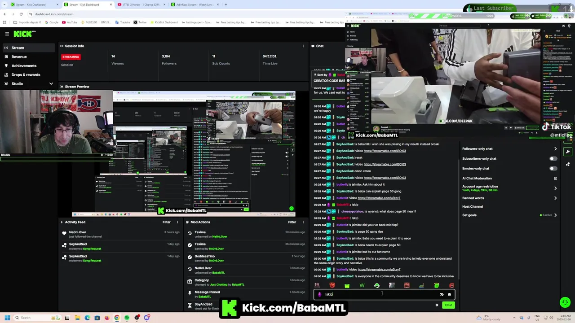The height and width of the screenshot is (323, 575).
Task: Click Ne0nL0ver in Activity Feed
Action: tap(77, 232)
